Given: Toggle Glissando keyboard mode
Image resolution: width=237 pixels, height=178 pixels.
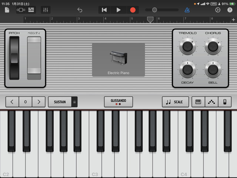Looking at the screenshot, I should (118, 102).
